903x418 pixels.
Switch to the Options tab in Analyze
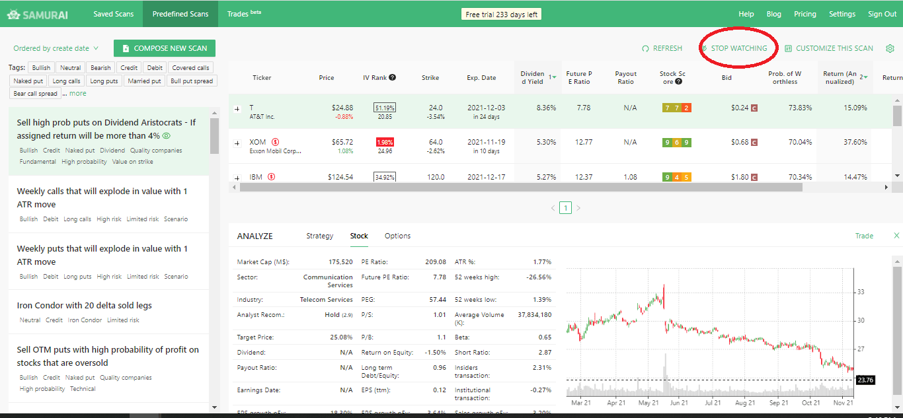[x=397, y=236]
